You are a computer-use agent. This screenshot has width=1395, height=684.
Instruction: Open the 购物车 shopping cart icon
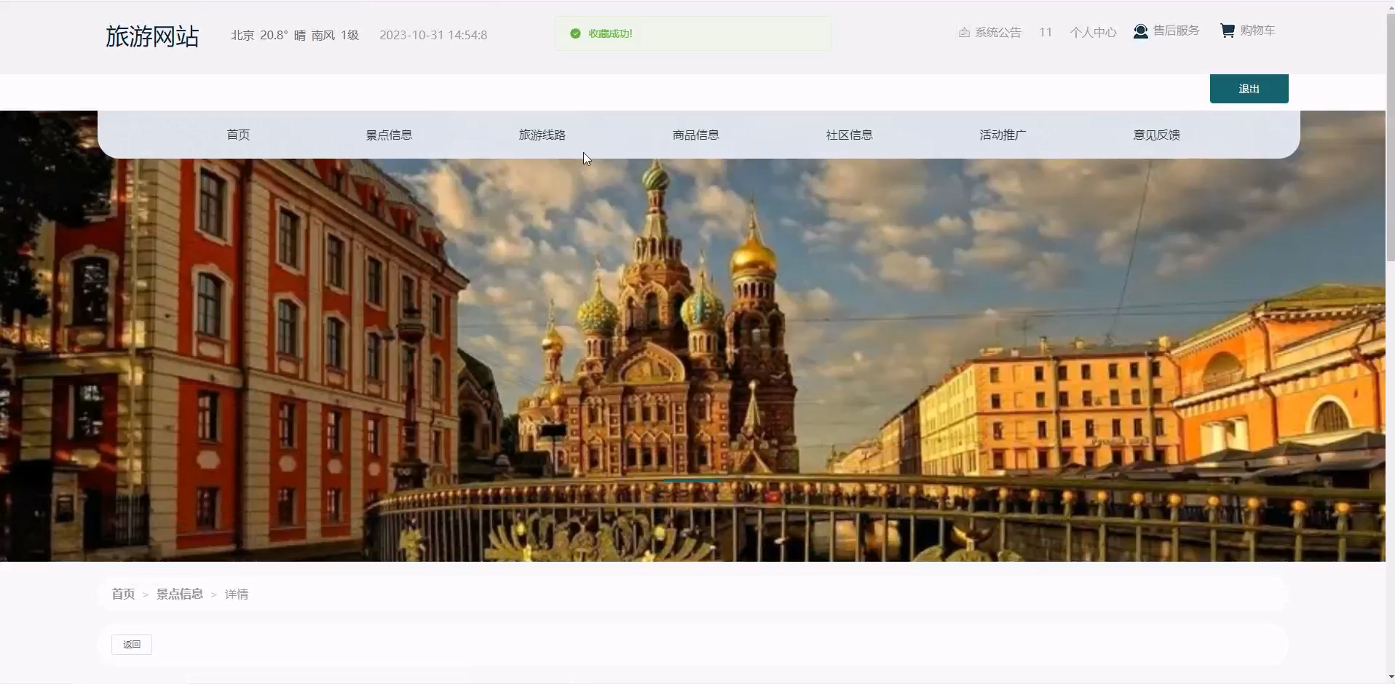[1228, 31]
